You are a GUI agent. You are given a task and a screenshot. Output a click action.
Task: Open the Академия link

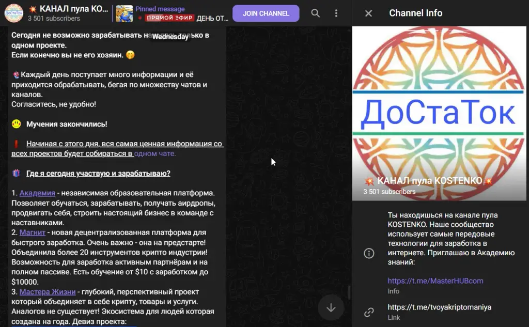click(37, 193)
